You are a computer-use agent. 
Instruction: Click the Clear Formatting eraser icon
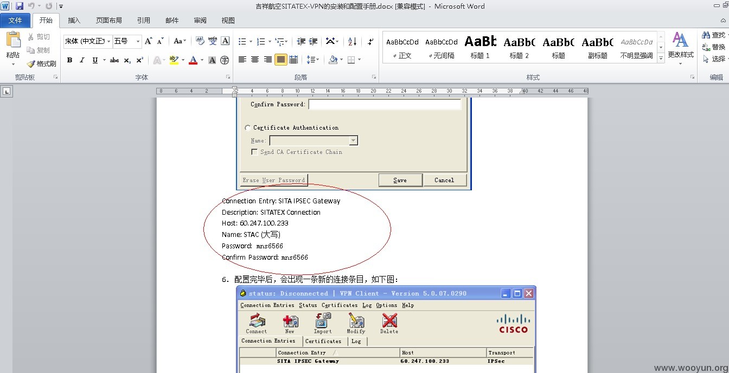(200, 41)
